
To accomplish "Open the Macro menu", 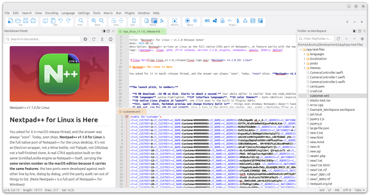I will click(108, 13).
